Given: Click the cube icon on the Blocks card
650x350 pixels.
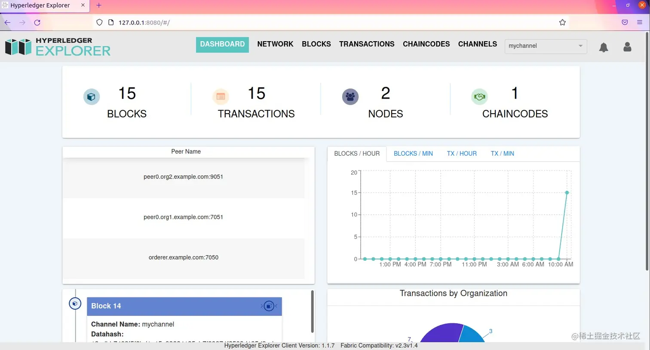Looking at the screenshot, I should click(x=92, y=97).
